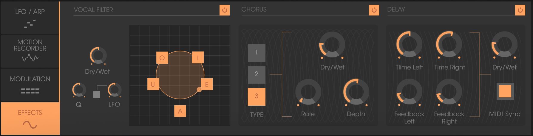Click the orange vowel position dot
Viewport: 533px width, 136px height.
coord(199,89)
